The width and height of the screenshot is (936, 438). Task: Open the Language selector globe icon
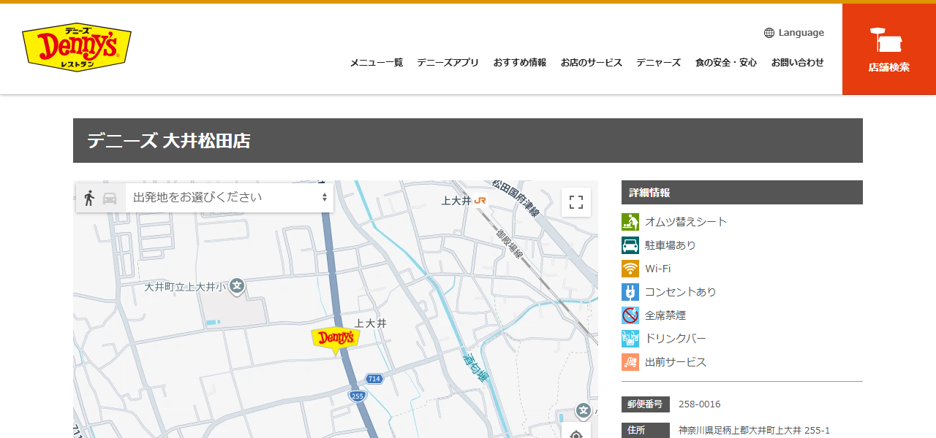(x=769, y=33)
